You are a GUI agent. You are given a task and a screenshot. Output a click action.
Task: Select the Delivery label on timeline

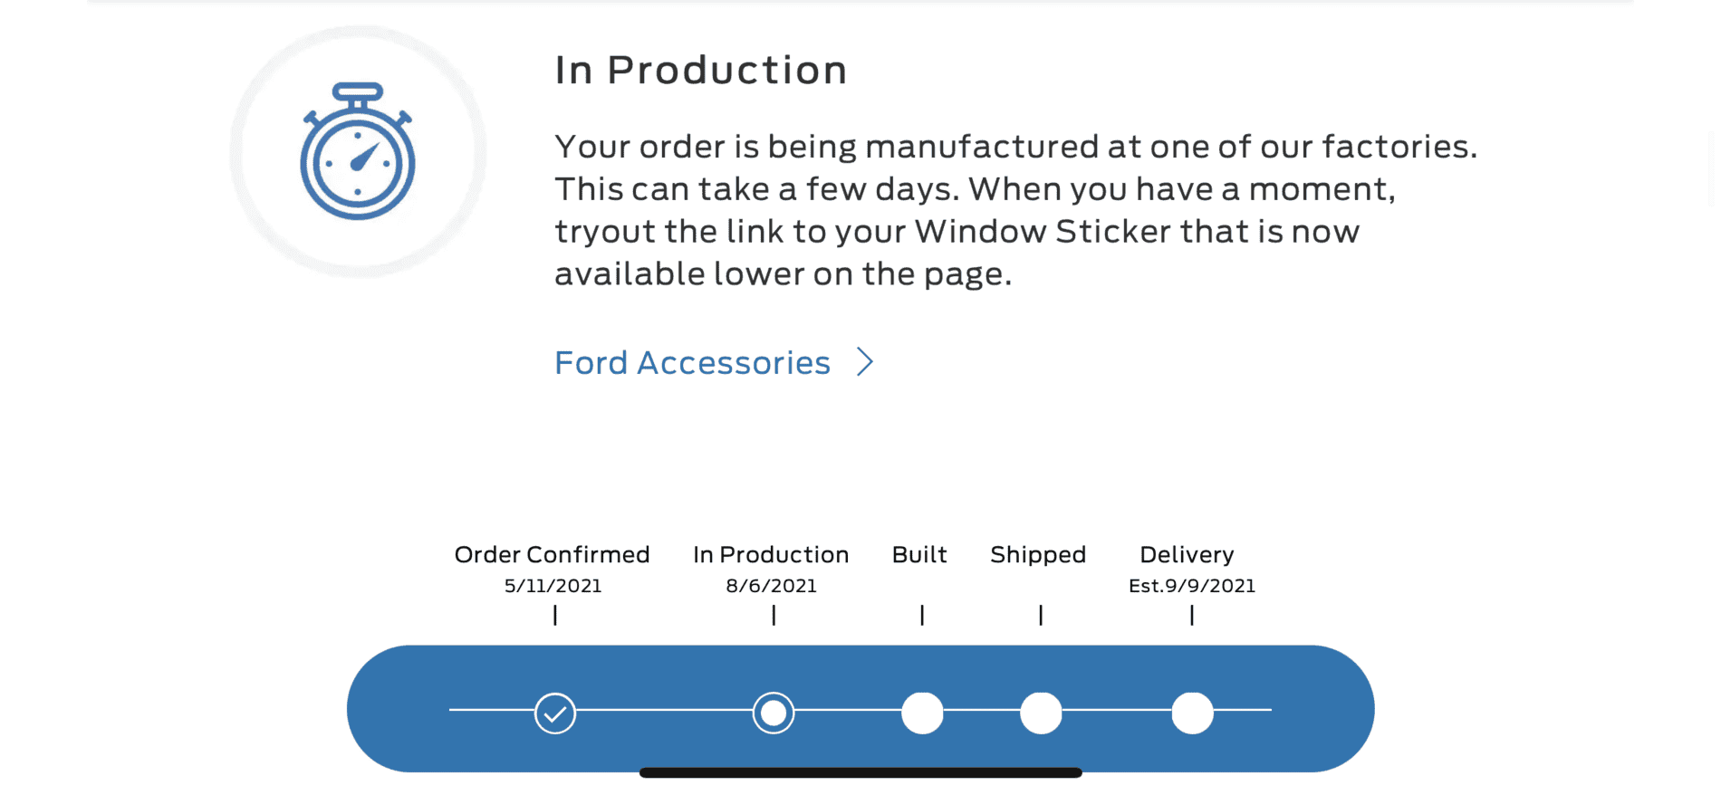tap(1187, 554)
